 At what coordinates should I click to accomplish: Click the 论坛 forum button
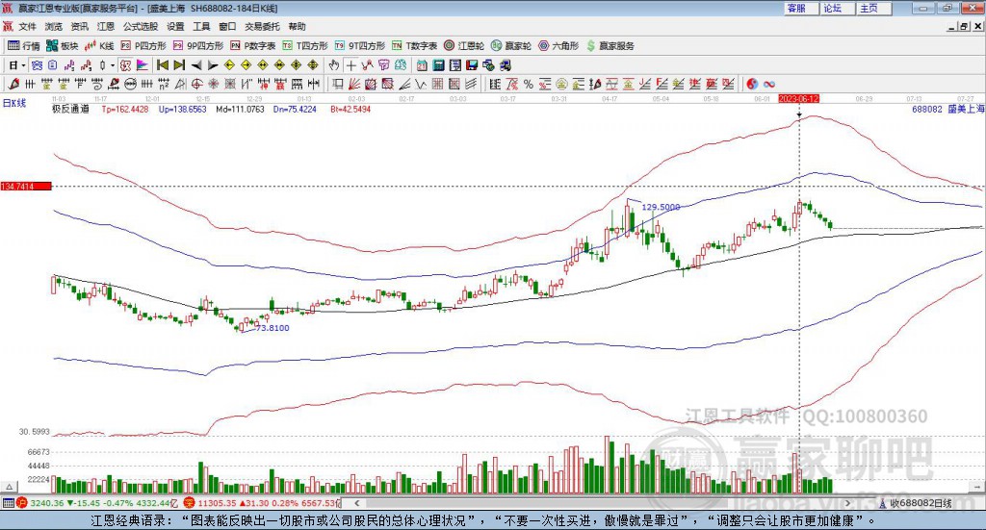pos(834,8)
